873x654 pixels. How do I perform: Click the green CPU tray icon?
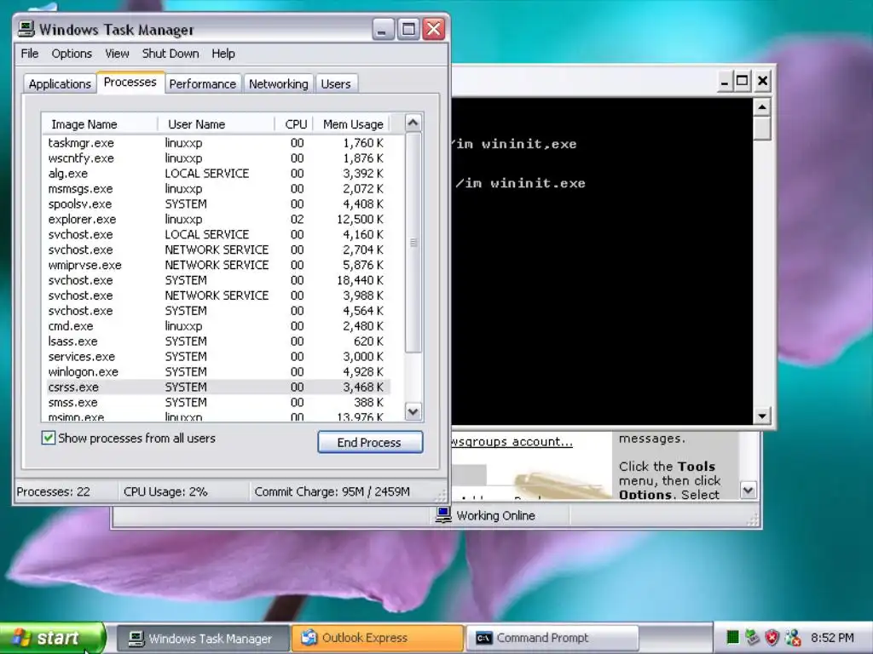(733, 637)
